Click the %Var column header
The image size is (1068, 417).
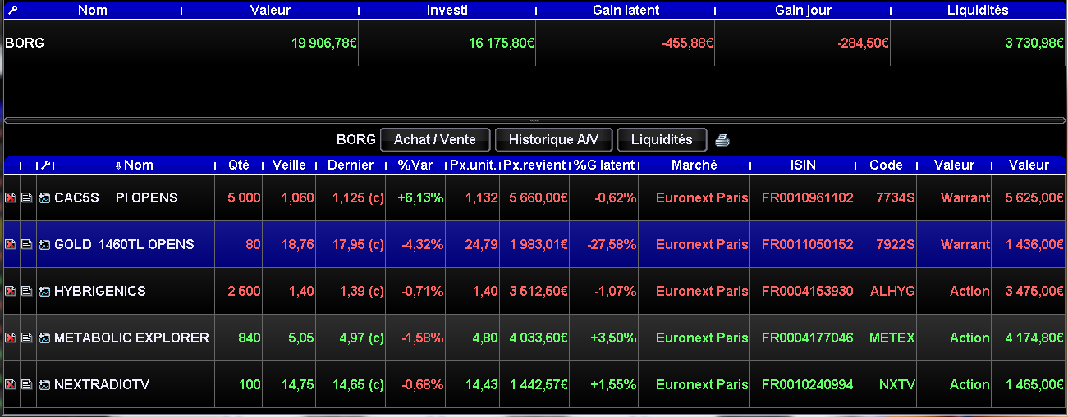tap(415, 165)
